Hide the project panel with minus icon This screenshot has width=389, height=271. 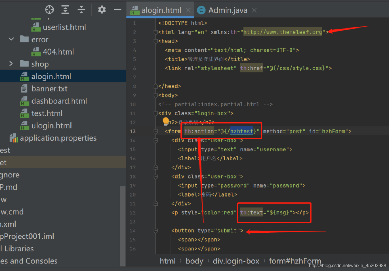(x=118, y=10)
